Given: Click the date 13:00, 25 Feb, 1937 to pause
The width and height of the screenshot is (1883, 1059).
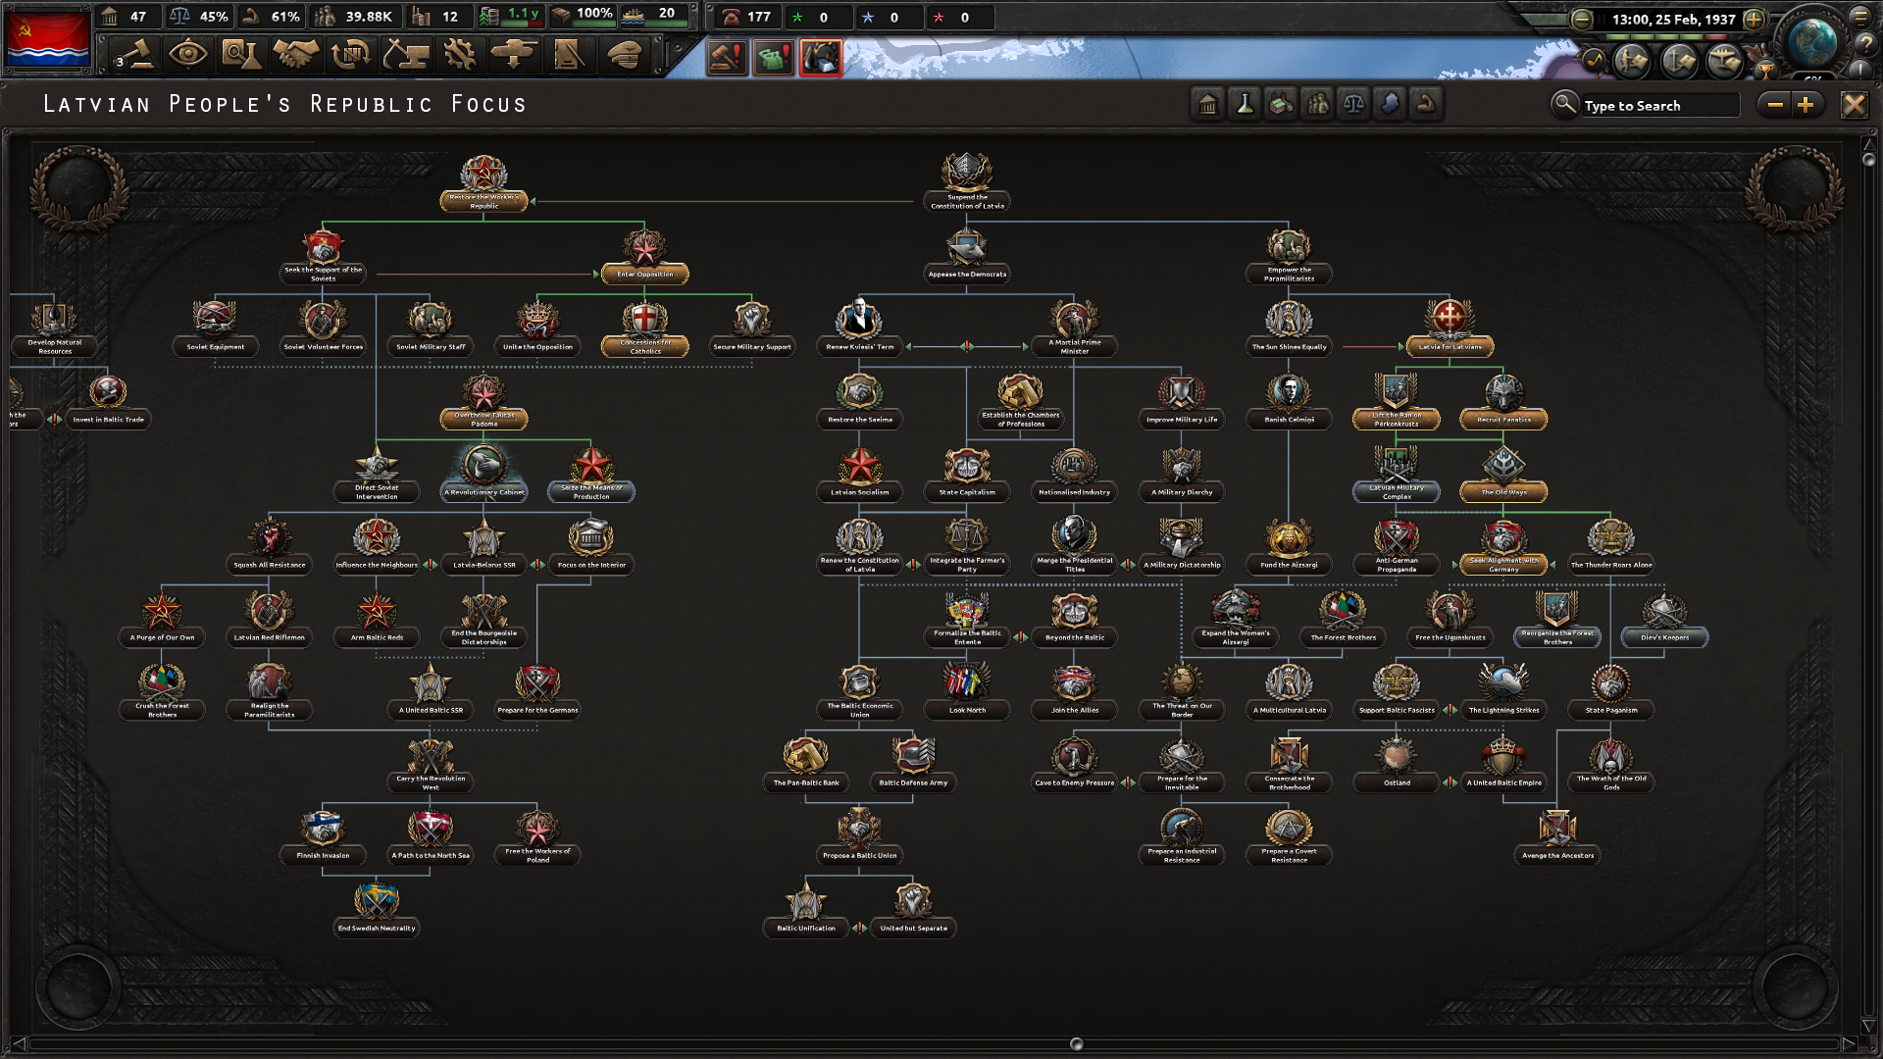Looking at the screenshot, I should click(x=1673, y=19).
